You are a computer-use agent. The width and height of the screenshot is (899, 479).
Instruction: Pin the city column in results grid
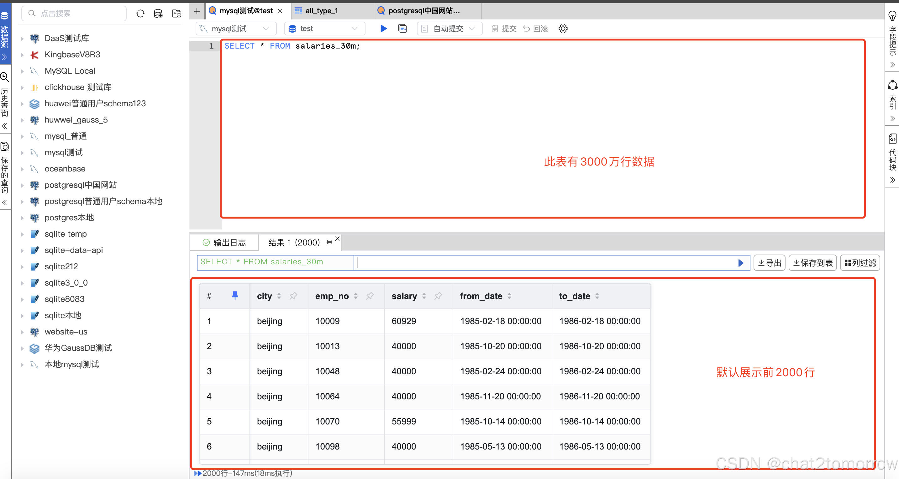coord(293,296)
